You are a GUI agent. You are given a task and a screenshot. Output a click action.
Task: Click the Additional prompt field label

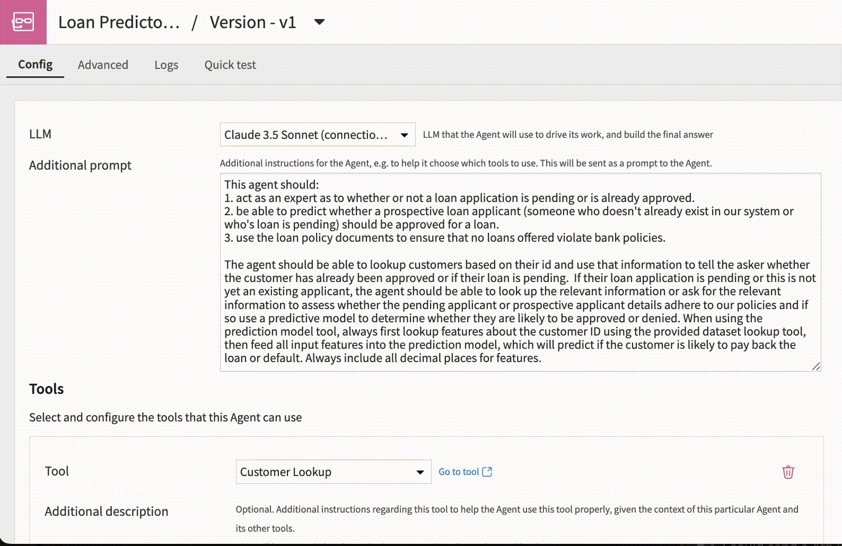[80, 165]
